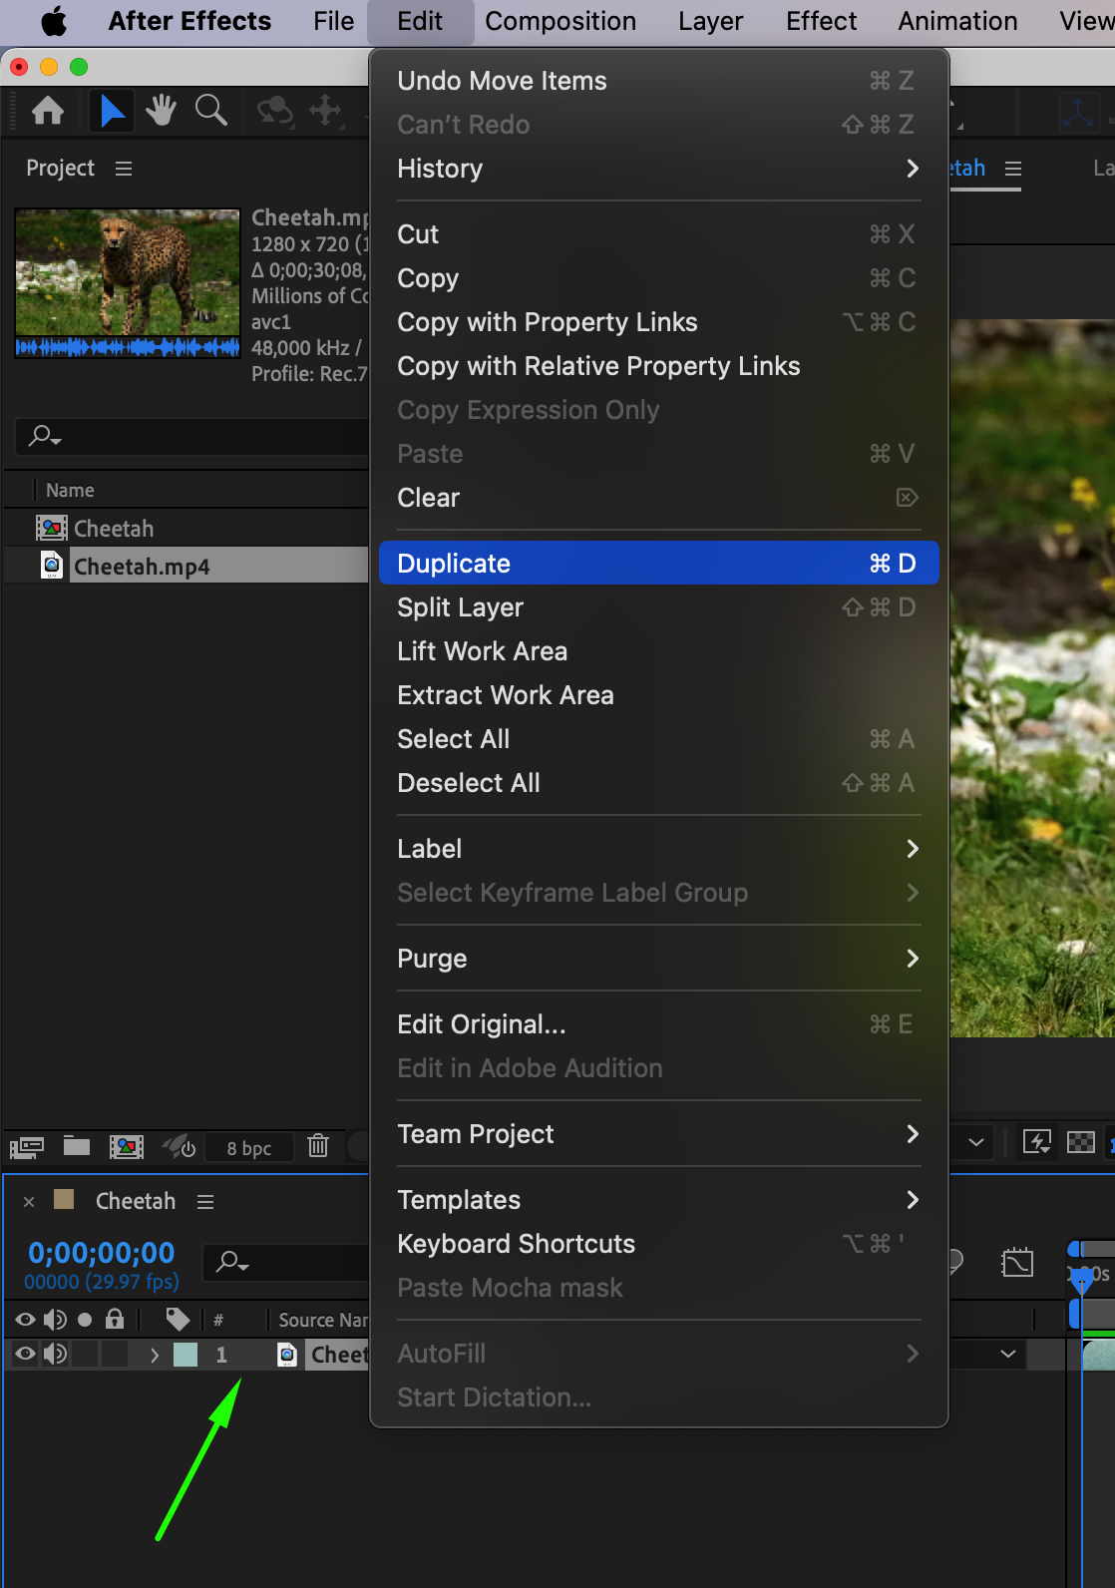The width and height of the screenshot is (1115, 1588).
Task: Open the Project panel menu
Action: (x=124, y=169)
